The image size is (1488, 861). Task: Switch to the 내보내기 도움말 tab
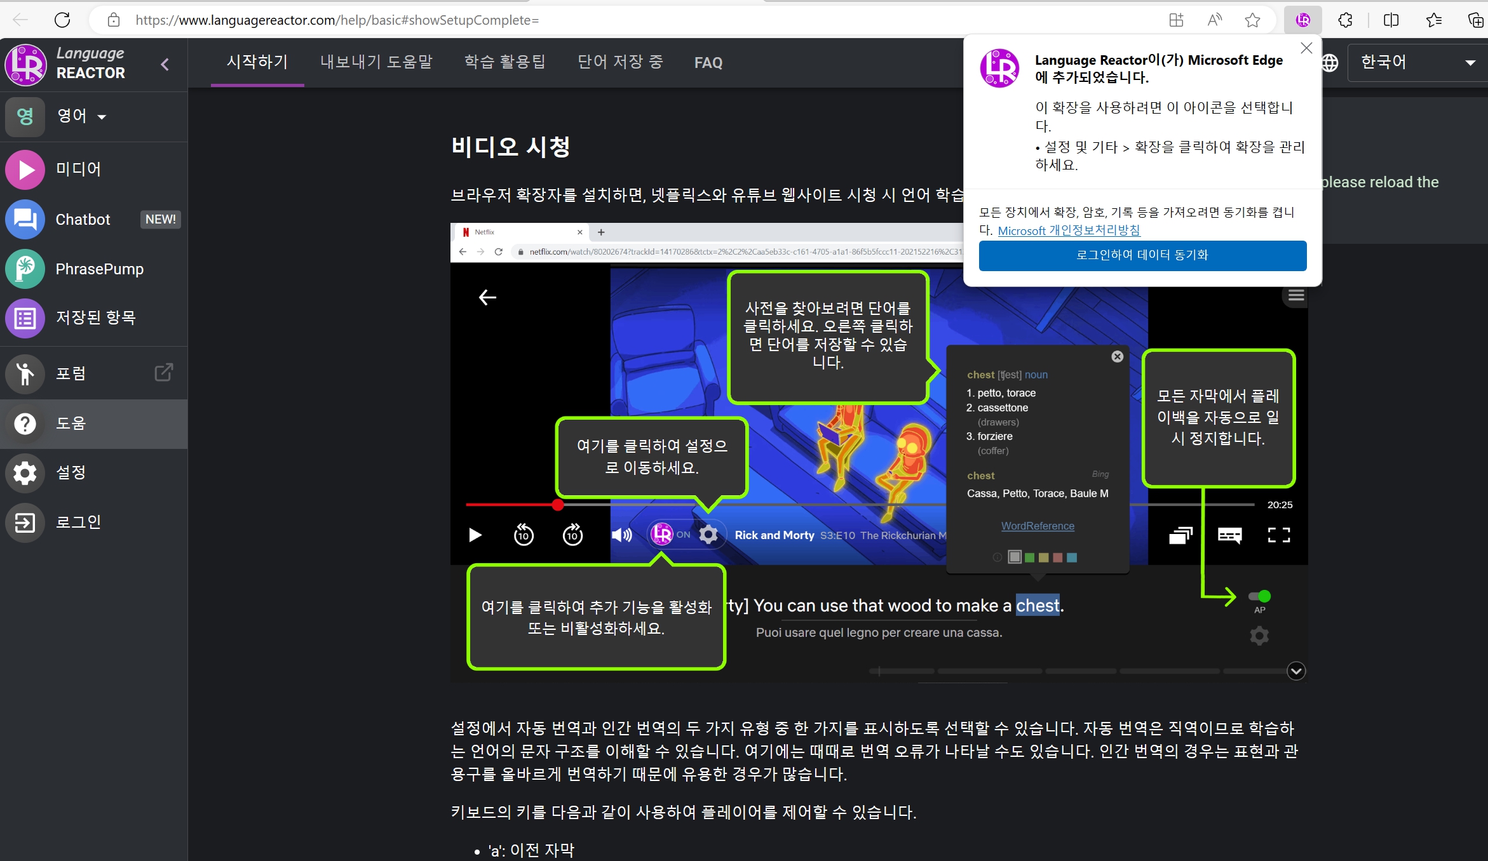click(376, 62)
